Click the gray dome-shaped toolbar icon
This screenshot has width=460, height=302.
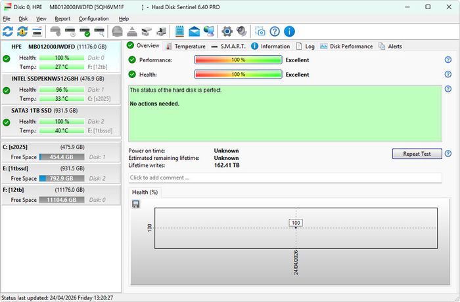pos(117,31)
